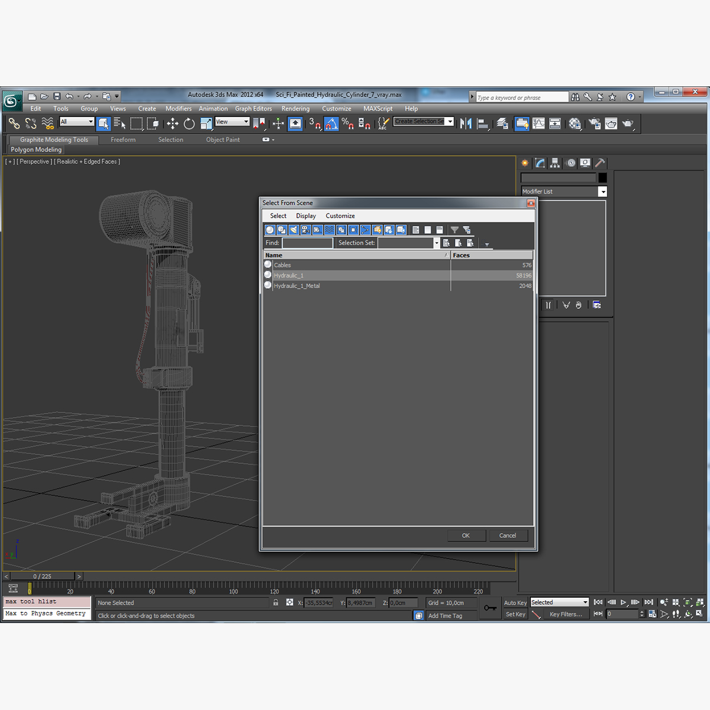Open the MAXScript menu

[377, 109]
